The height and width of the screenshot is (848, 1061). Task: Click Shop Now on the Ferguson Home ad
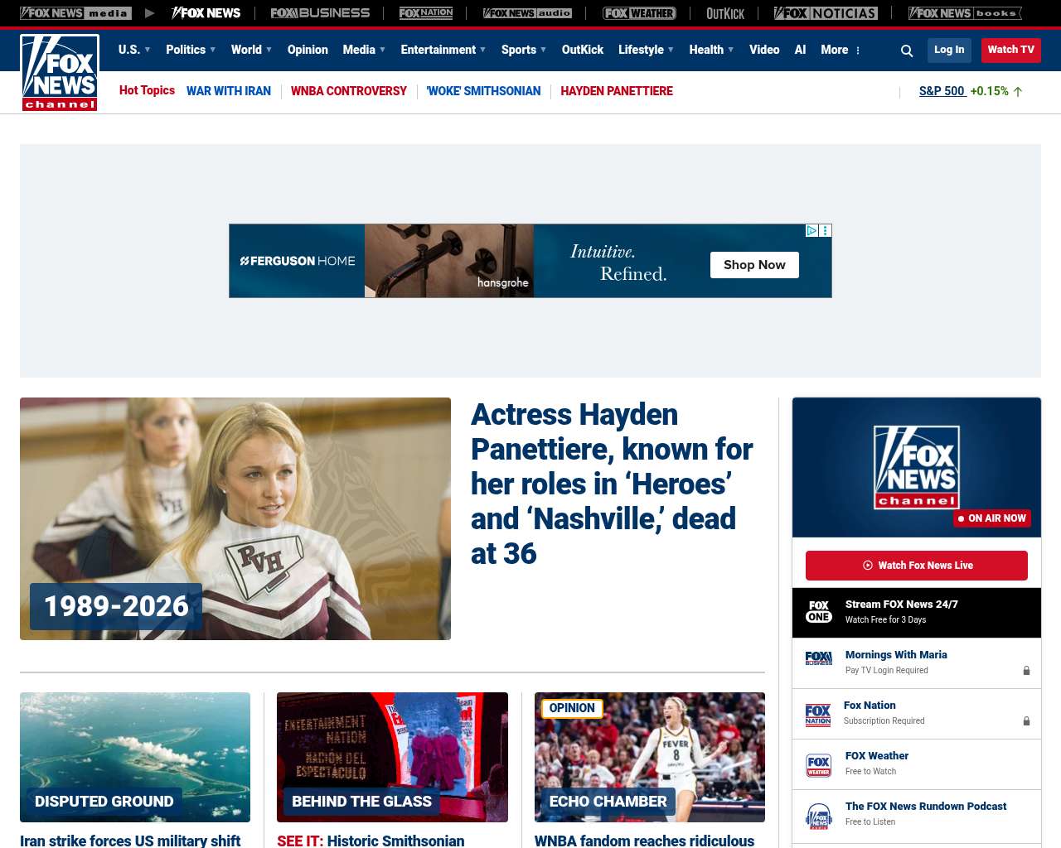pos(754,265)
